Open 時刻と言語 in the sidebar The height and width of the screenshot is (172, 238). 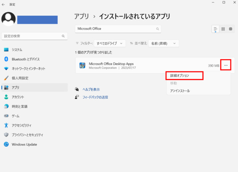pyautogui.click(x=34, y=106)
